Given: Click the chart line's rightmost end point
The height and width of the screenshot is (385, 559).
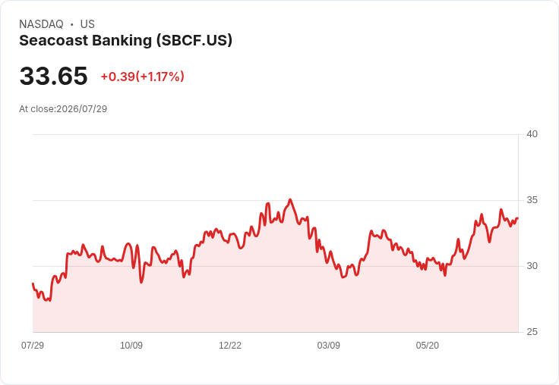Looking at the screenshot, I should coord(518,218).
